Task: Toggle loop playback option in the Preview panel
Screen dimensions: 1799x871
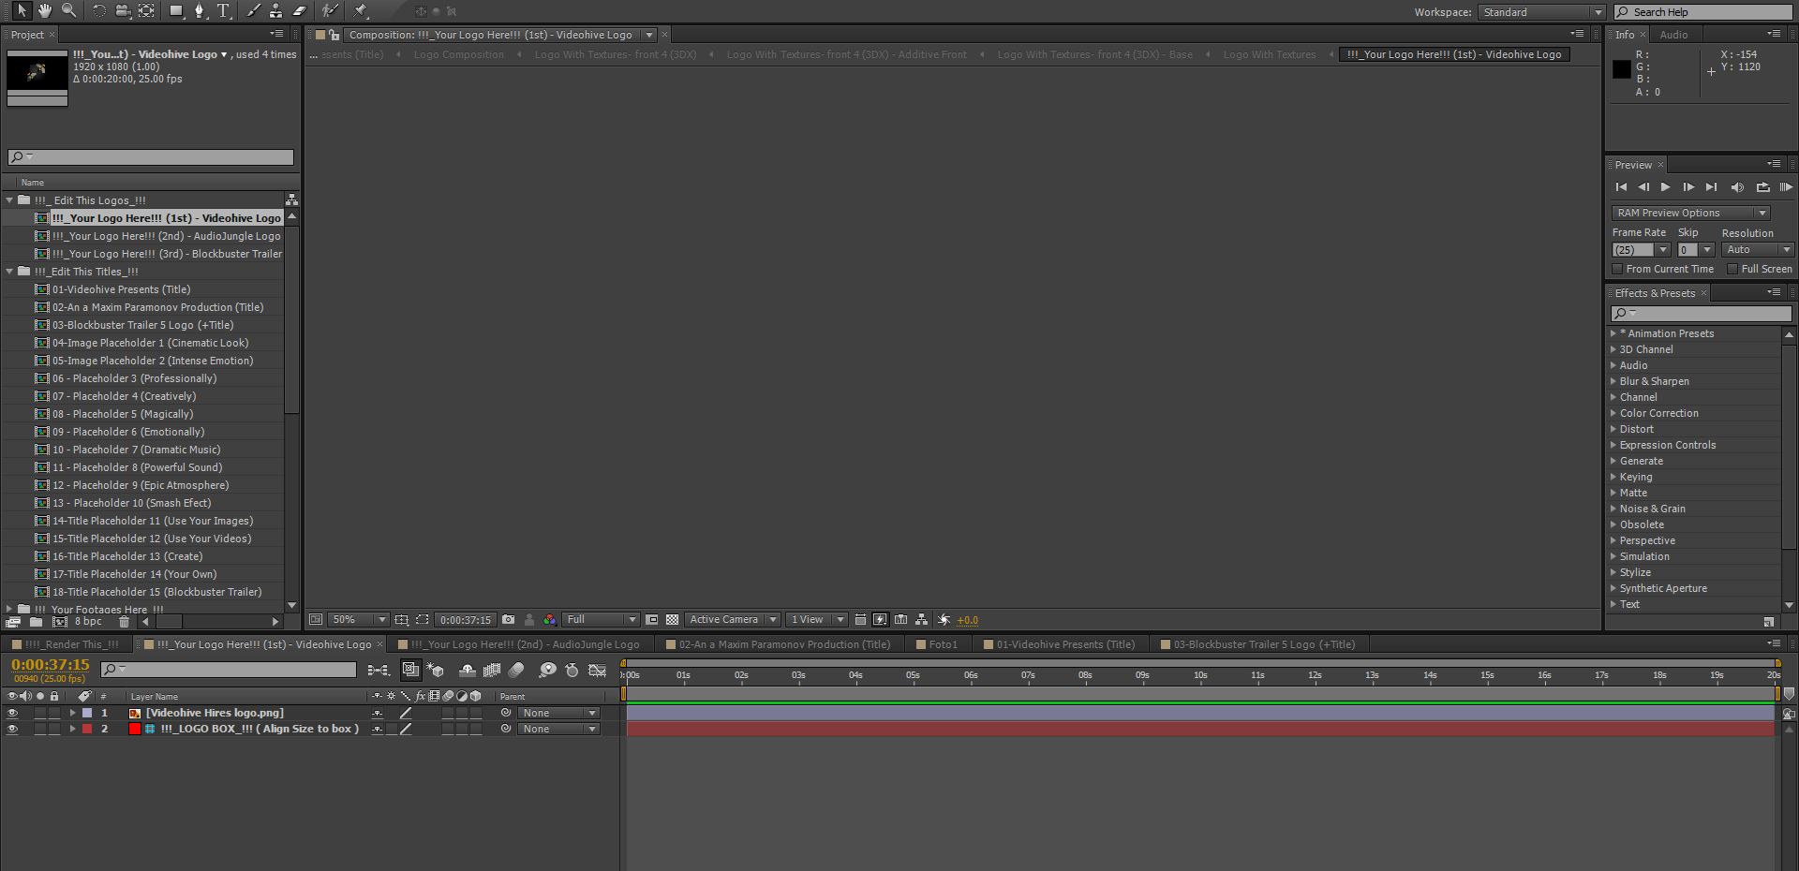Action: (x=1762, y=187)
